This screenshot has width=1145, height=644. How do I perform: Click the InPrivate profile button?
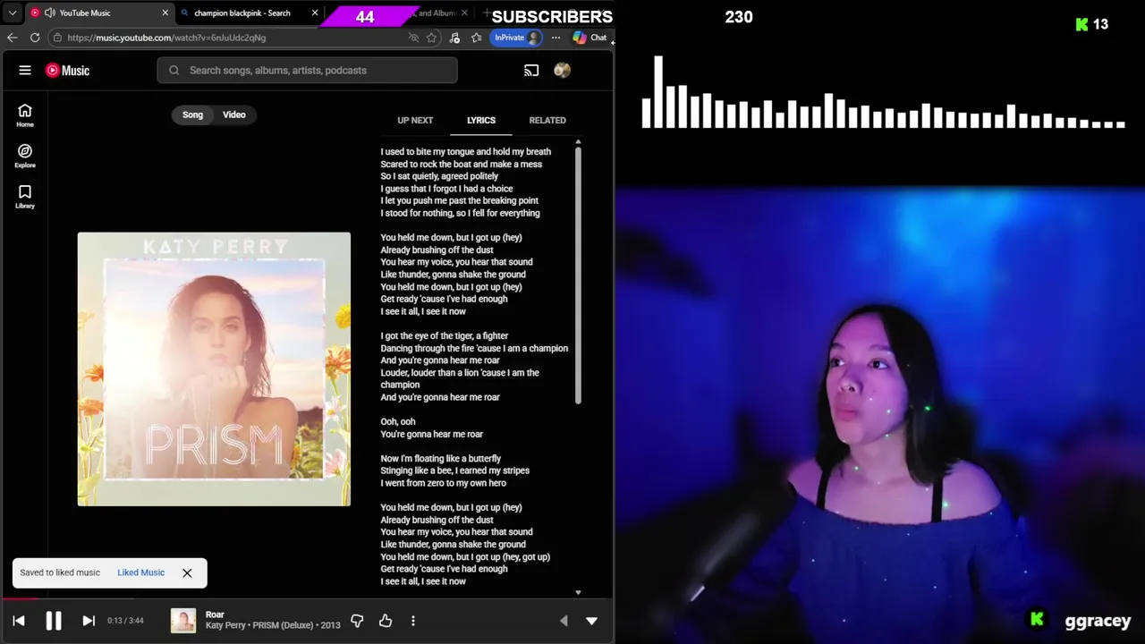517,38
